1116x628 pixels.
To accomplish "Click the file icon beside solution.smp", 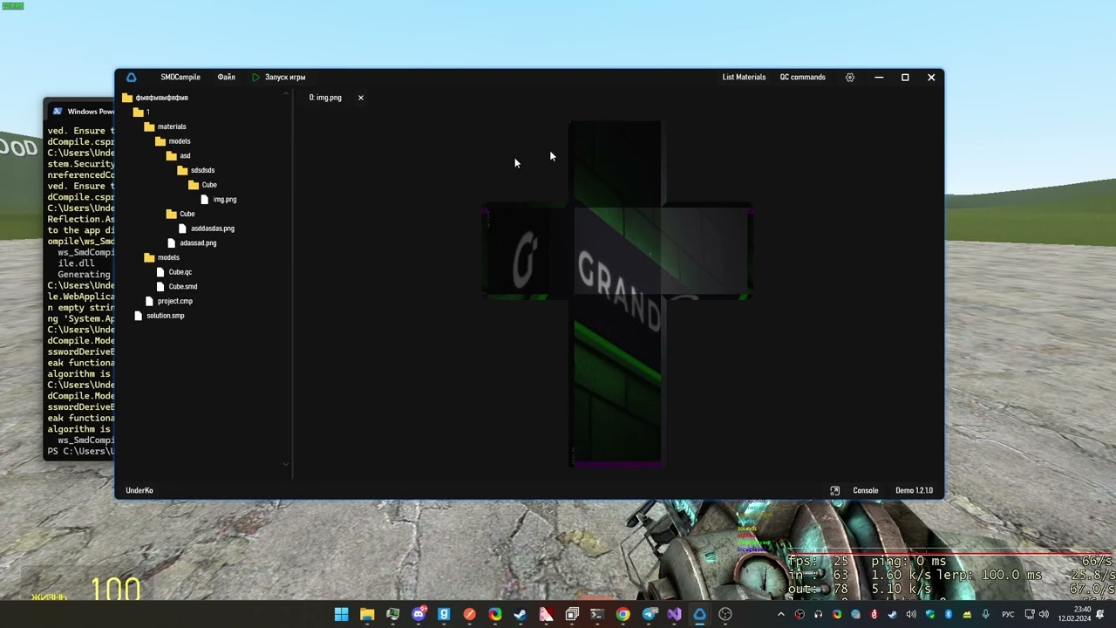I will pos(139,316).
